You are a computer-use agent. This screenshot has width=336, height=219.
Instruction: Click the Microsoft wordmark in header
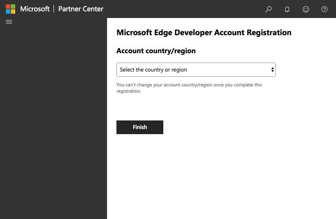tap(35, 9)
